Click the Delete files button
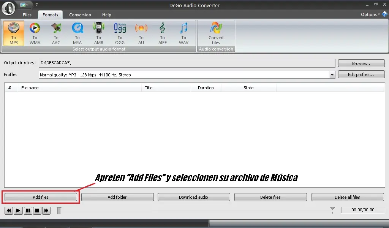389x228 pixels. click(x=270, y=197)
